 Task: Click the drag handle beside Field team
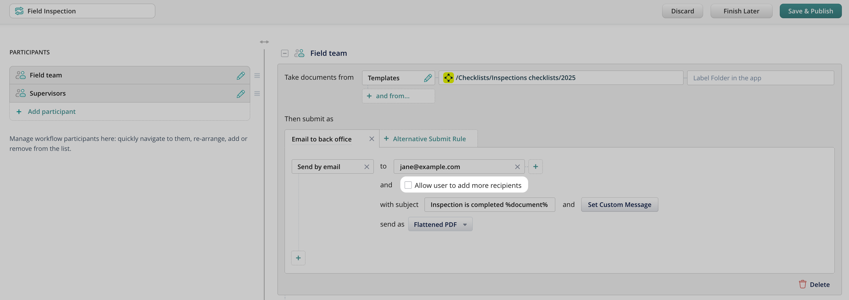(257, 75)
